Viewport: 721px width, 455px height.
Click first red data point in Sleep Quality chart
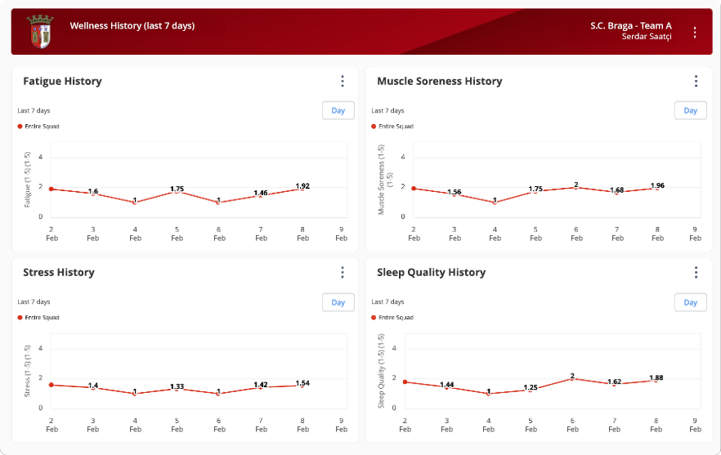coord(405,382)
